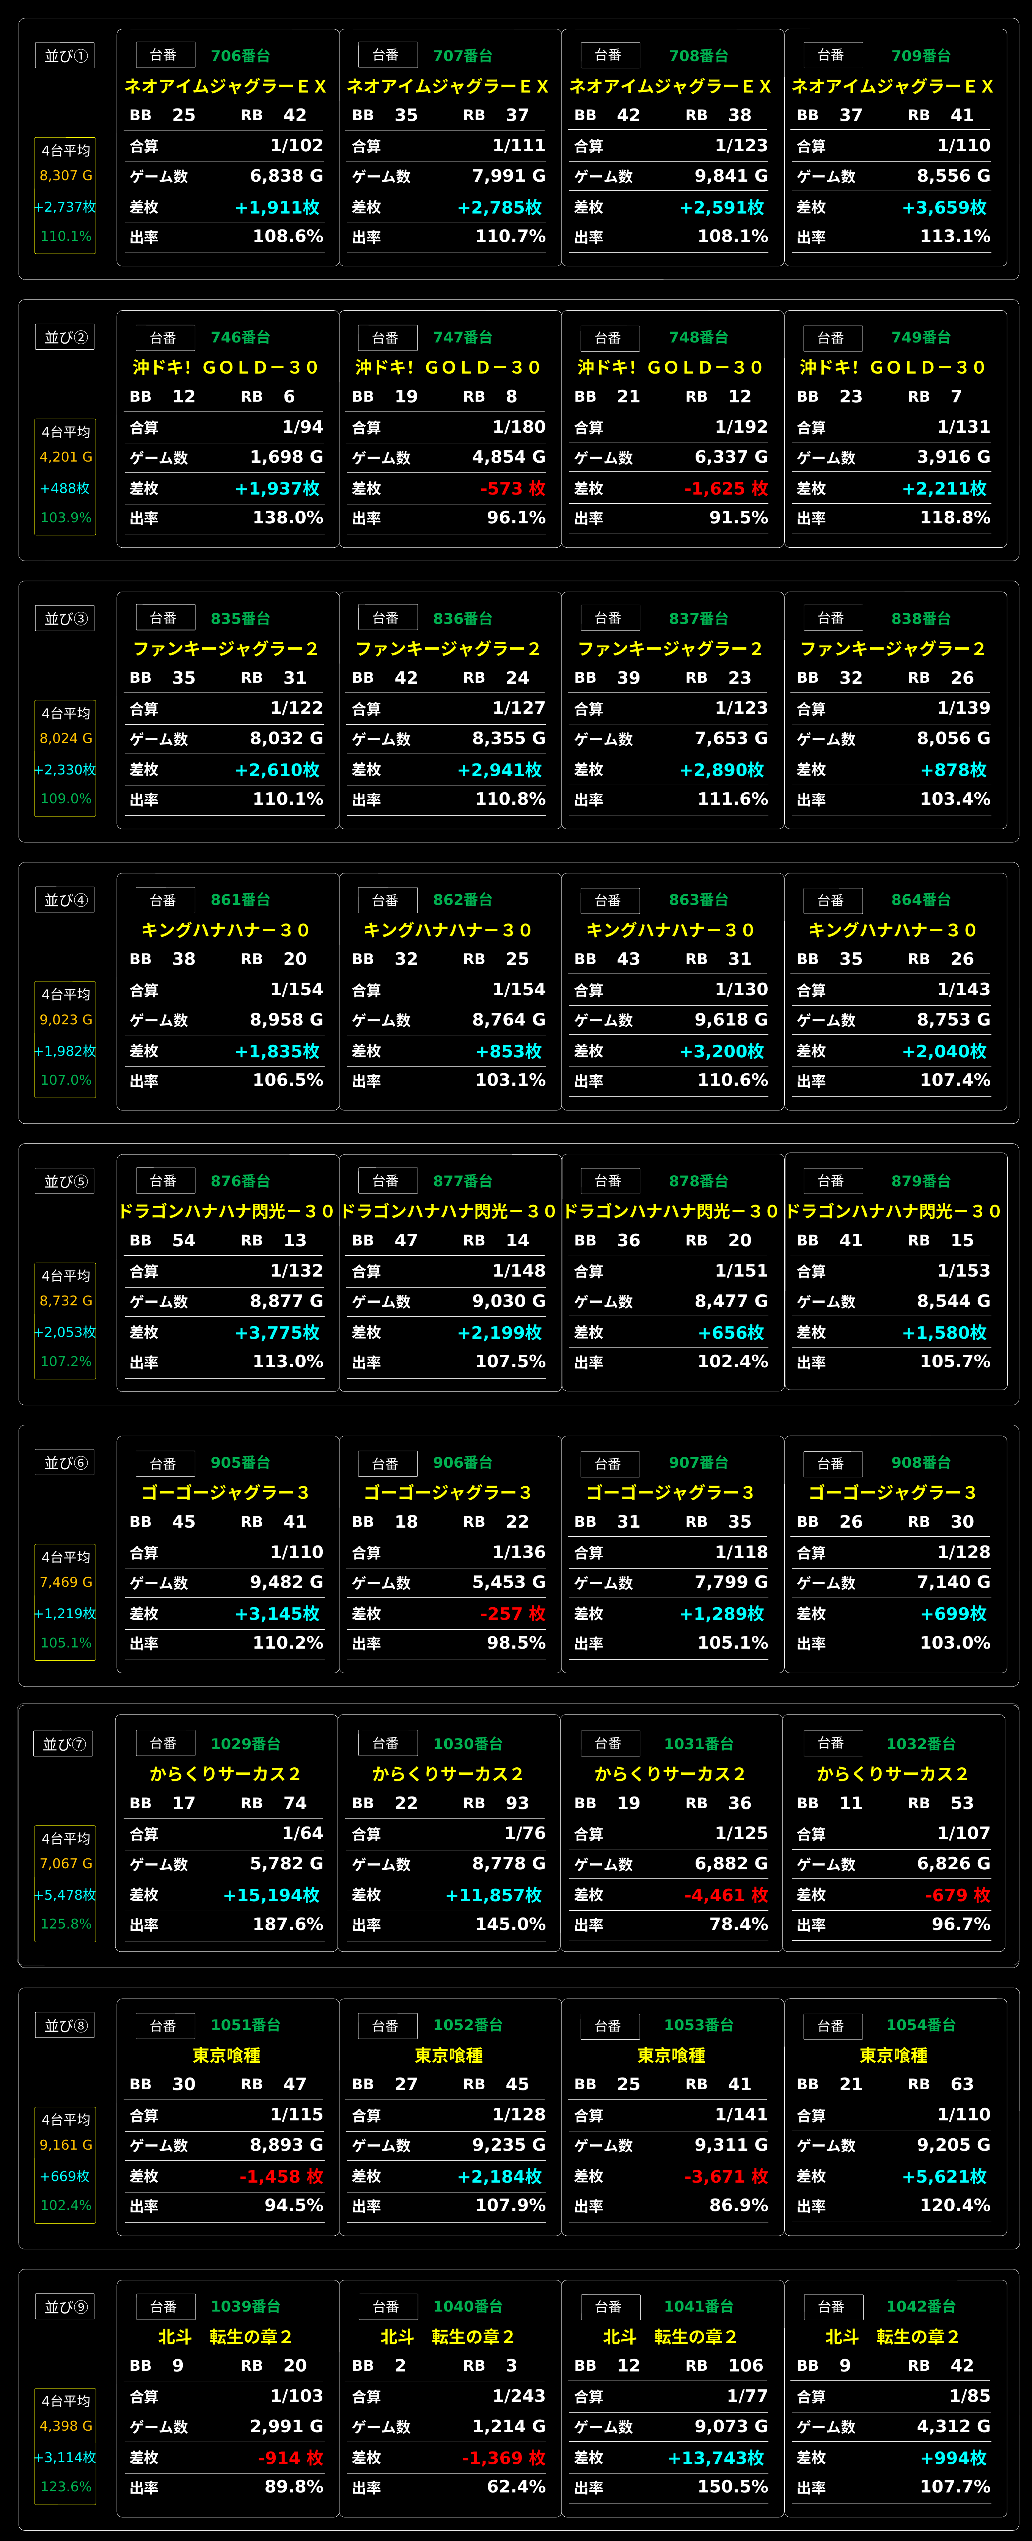
Task: Select machine number "707番台"
Action: [463, 56]
